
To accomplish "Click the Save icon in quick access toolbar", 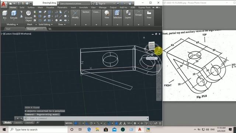I will tap(19, 3).
